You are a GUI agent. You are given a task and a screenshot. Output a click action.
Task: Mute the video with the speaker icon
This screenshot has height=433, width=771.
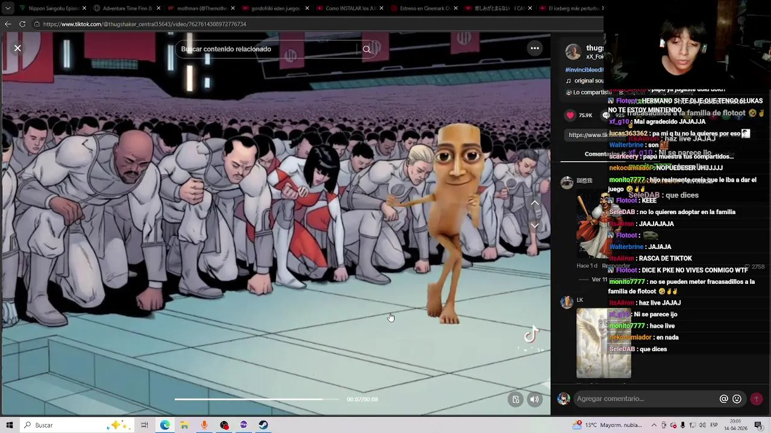pos(534,399)
